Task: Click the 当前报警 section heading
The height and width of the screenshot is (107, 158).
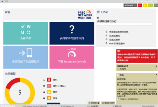Action: point(10,74)
